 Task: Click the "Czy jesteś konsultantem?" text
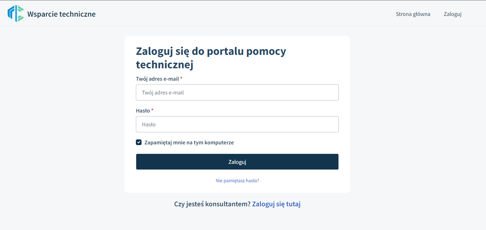coord(212,204)
